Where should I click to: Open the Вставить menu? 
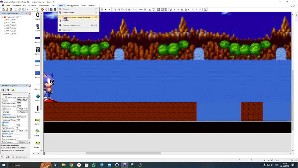tap(32, 5)
